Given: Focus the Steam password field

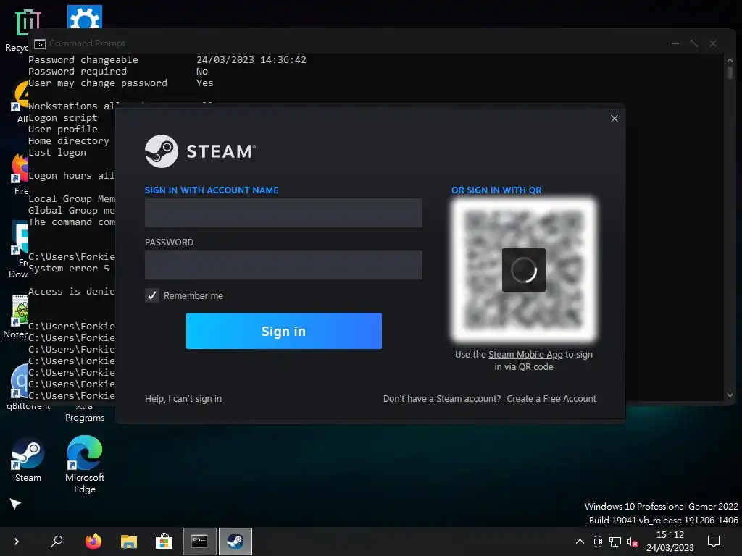Looking at the screenshot, I should (x=283, y=265).
